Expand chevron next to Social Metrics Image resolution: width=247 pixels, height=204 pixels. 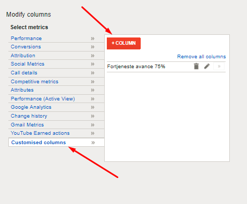(x=93, y=64)
